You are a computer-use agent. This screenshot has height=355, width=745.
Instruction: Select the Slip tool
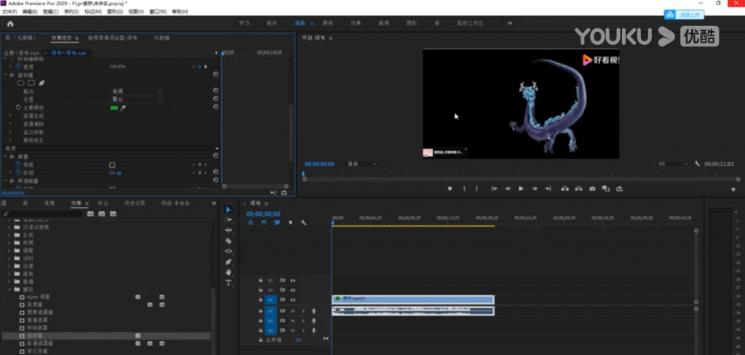[x=228, y=251]
